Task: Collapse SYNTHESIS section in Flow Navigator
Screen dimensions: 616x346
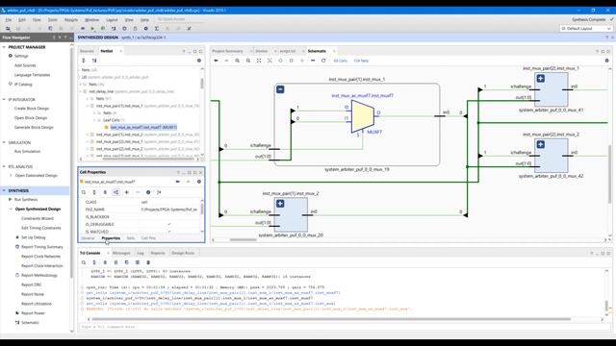Action: point(4,190)
